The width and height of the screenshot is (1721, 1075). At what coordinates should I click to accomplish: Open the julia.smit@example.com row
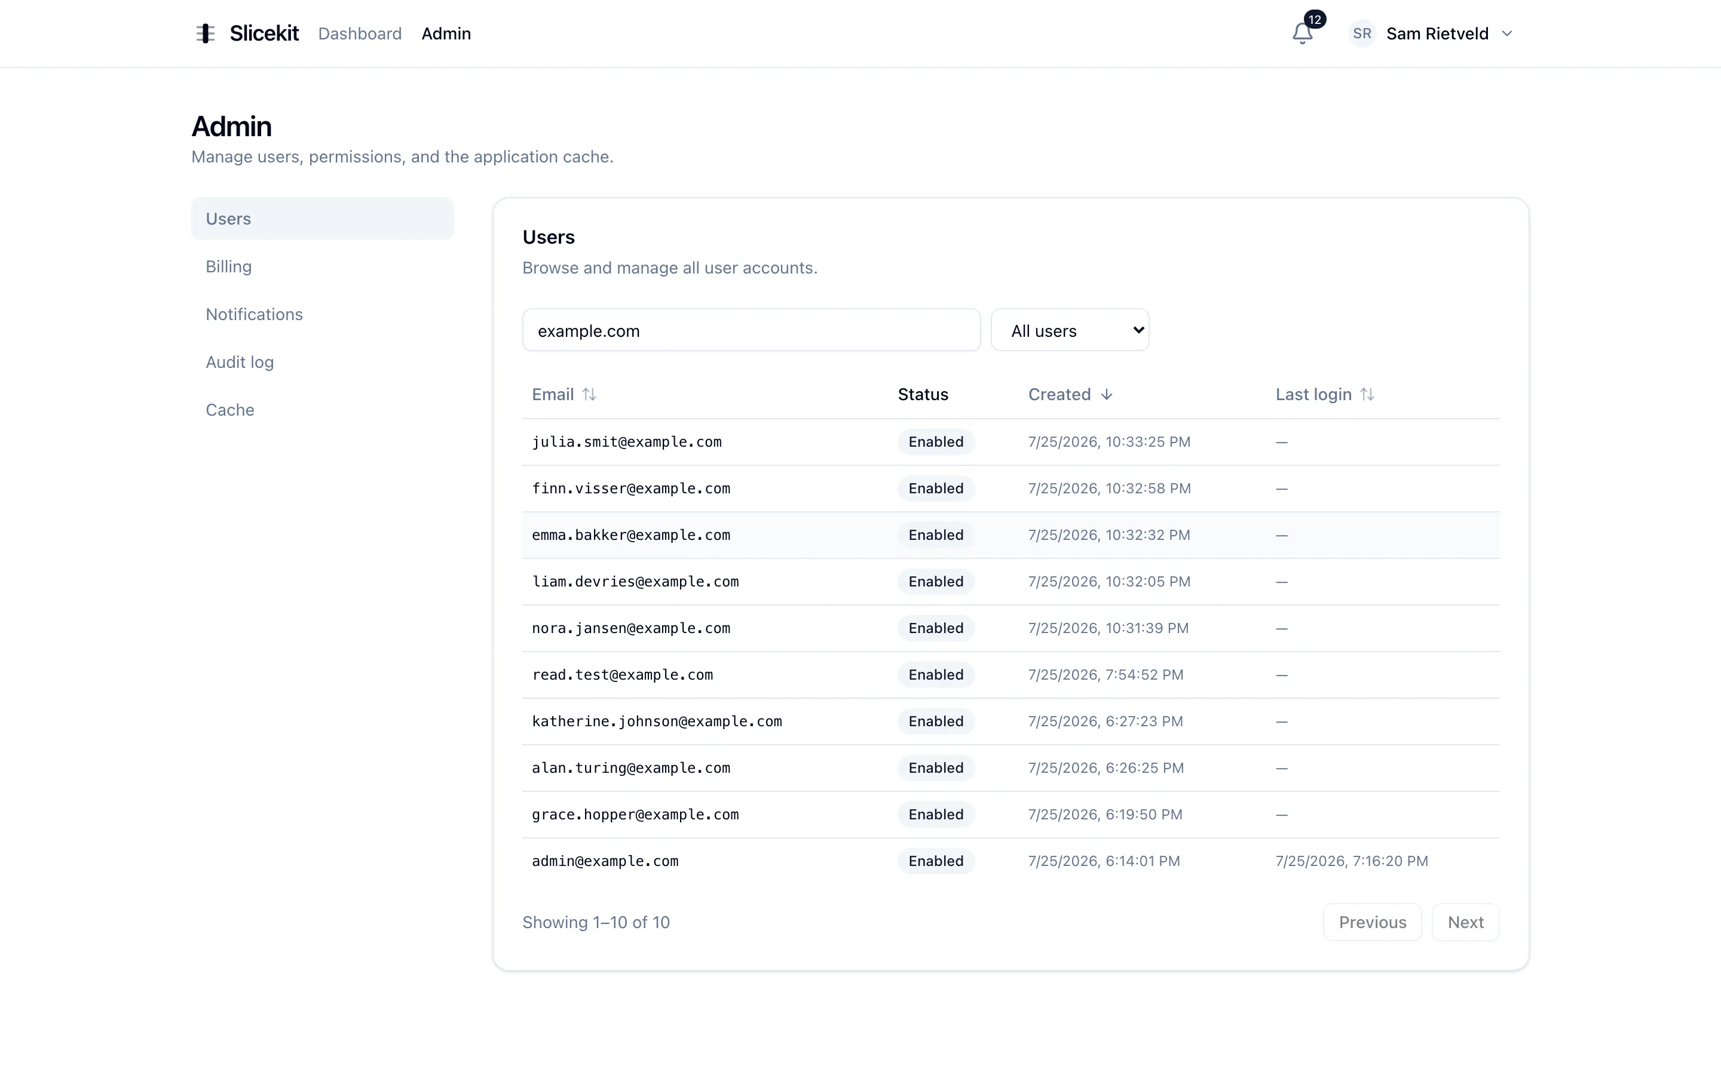pyautogui.click(x=1010, y=442)
